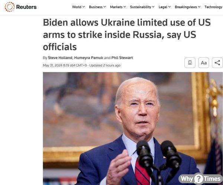Open the Biden podium photo
Image resolution: width=223 pixels, height=185 pixels.
[133, 129]
